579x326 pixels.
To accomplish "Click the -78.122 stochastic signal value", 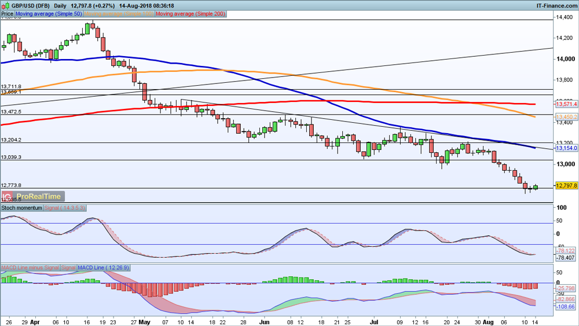I will (565, 251).
